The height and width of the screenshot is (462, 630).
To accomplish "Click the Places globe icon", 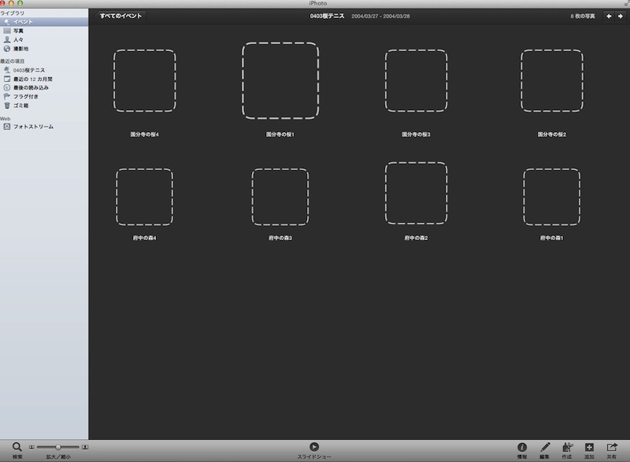I will pos(7,49).
